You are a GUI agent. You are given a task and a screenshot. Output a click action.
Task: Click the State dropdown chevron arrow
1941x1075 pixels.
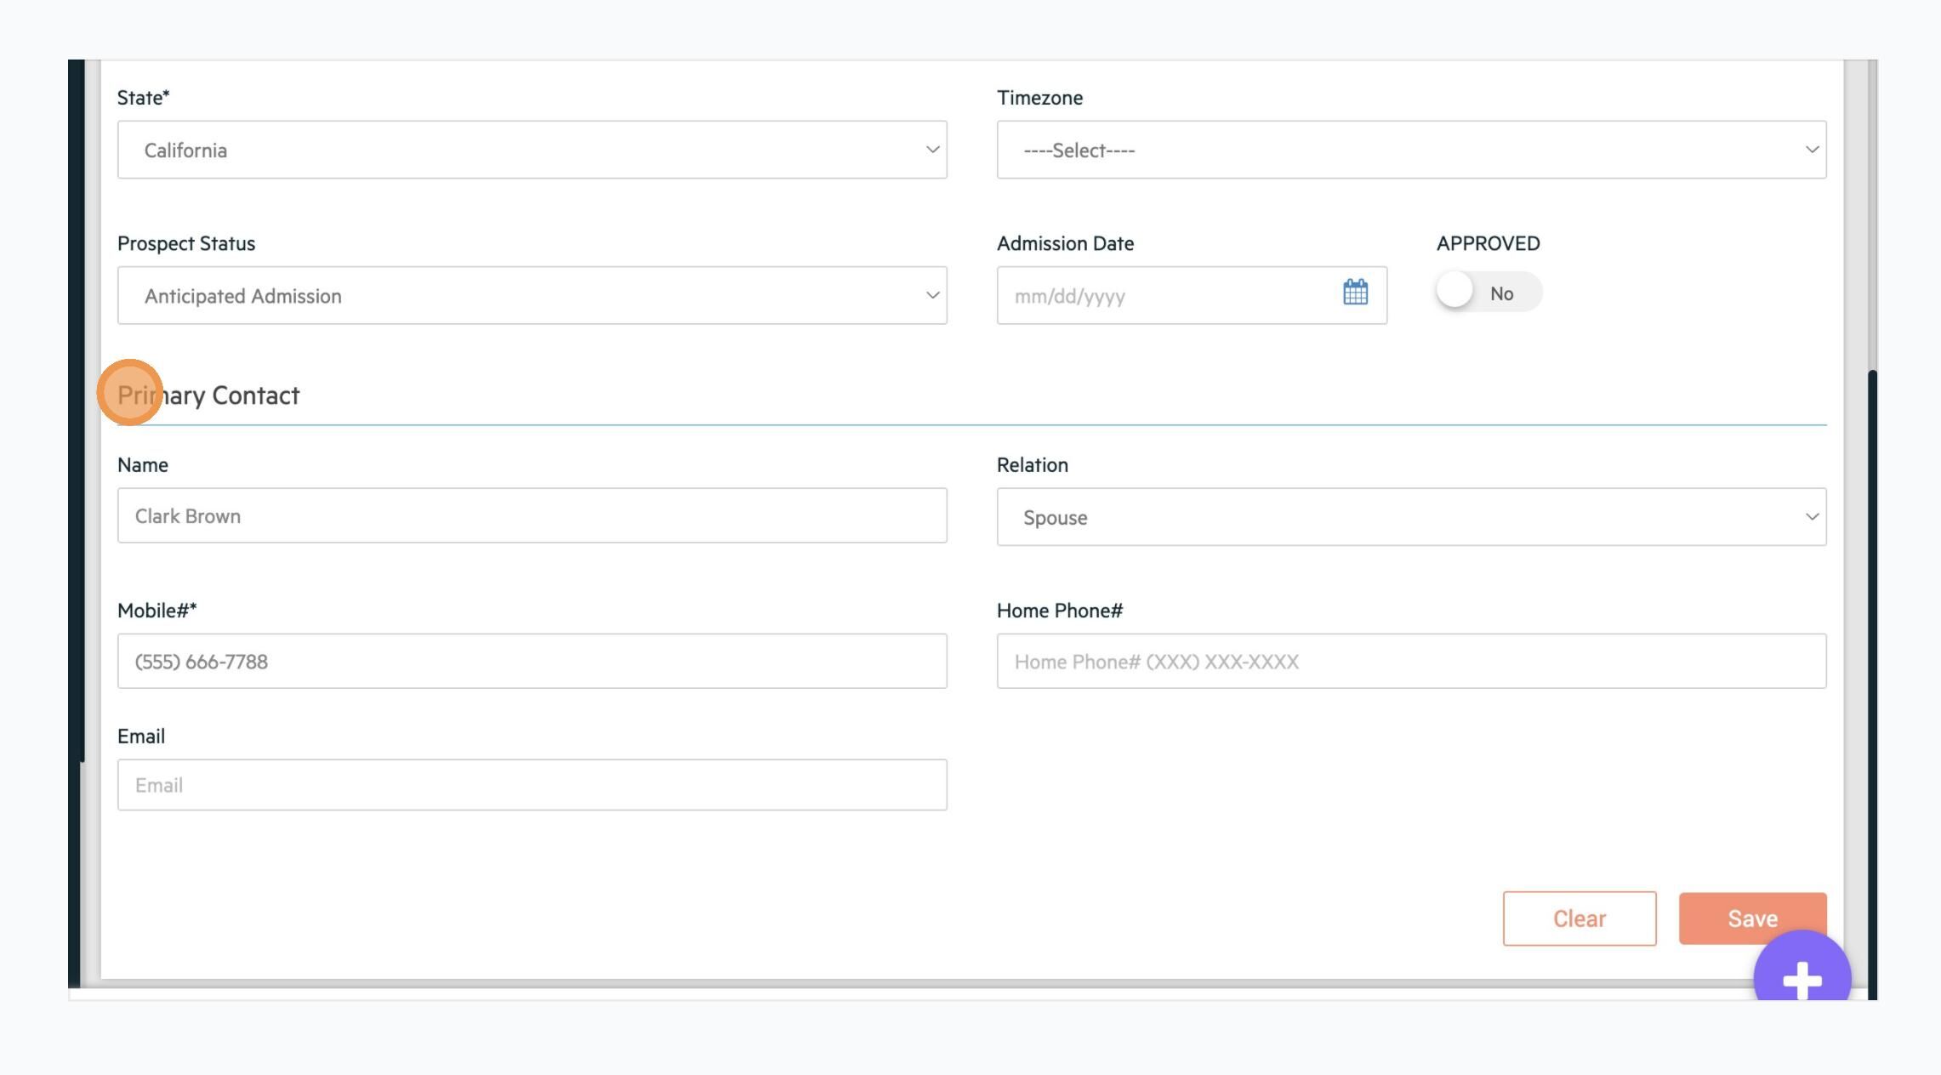tap(932, 150)
